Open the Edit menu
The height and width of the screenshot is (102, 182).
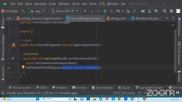click(20, 4)
